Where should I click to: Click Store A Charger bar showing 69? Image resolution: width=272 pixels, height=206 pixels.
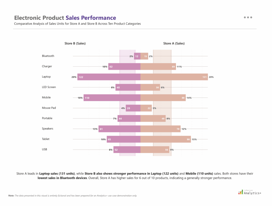pos(158,66)
